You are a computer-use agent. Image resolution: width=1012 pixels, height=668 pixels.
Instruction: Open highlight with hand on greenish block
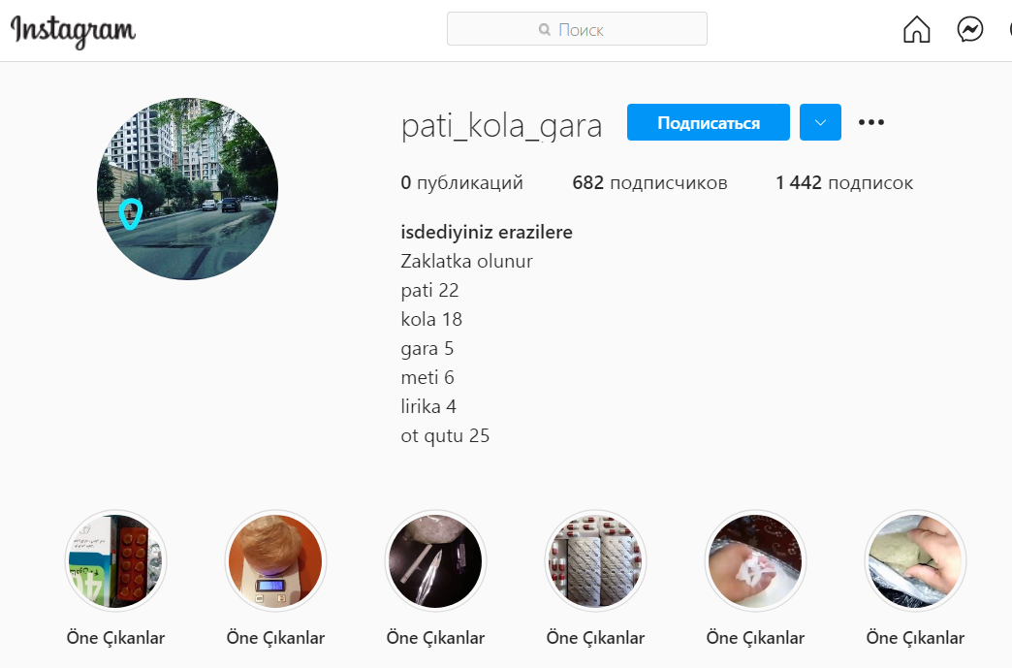(x=915, y=560)
